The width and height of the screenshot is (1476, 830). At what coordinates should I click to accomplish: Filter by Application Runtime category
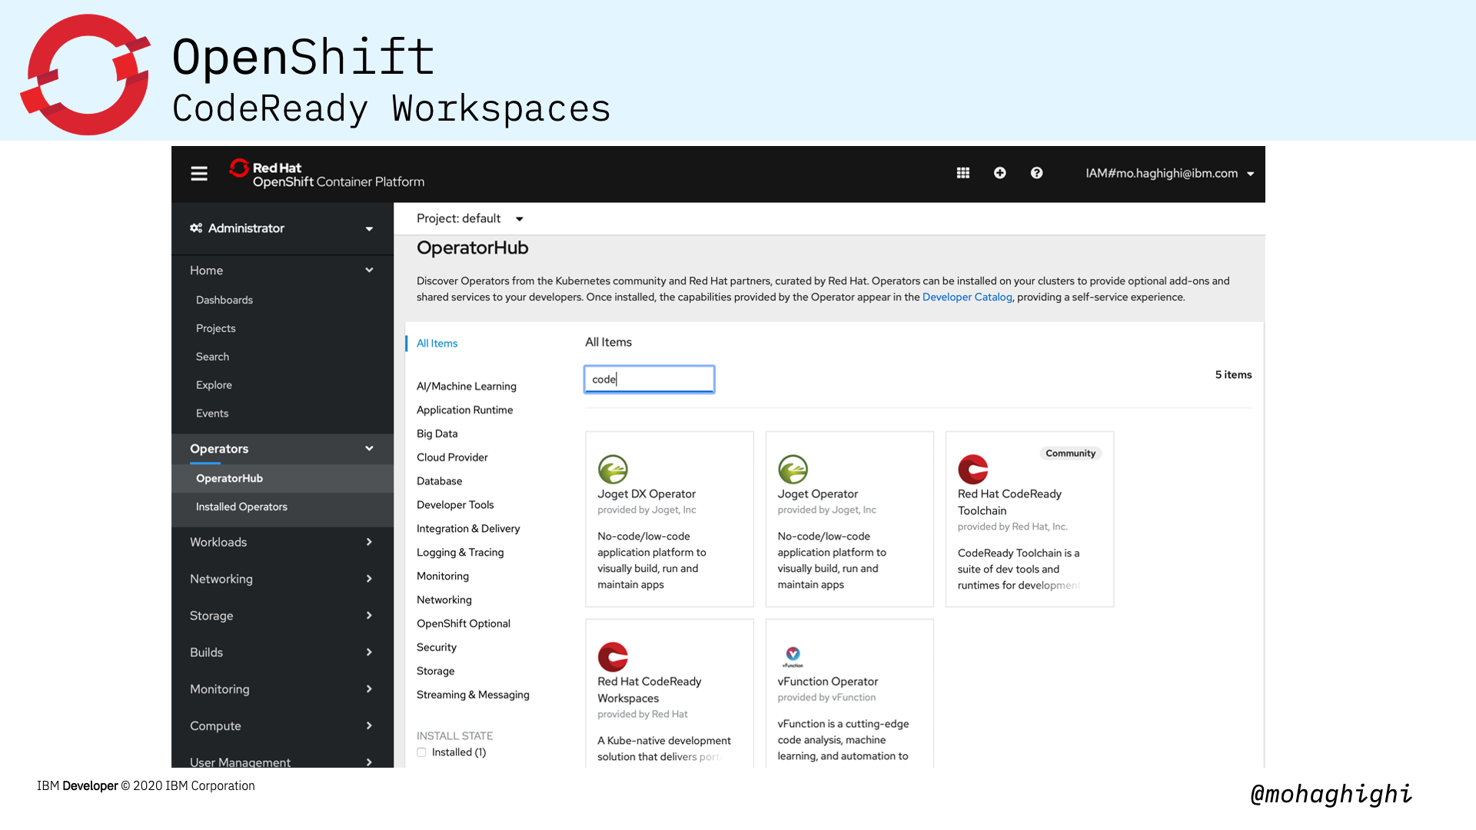[465, 410]
